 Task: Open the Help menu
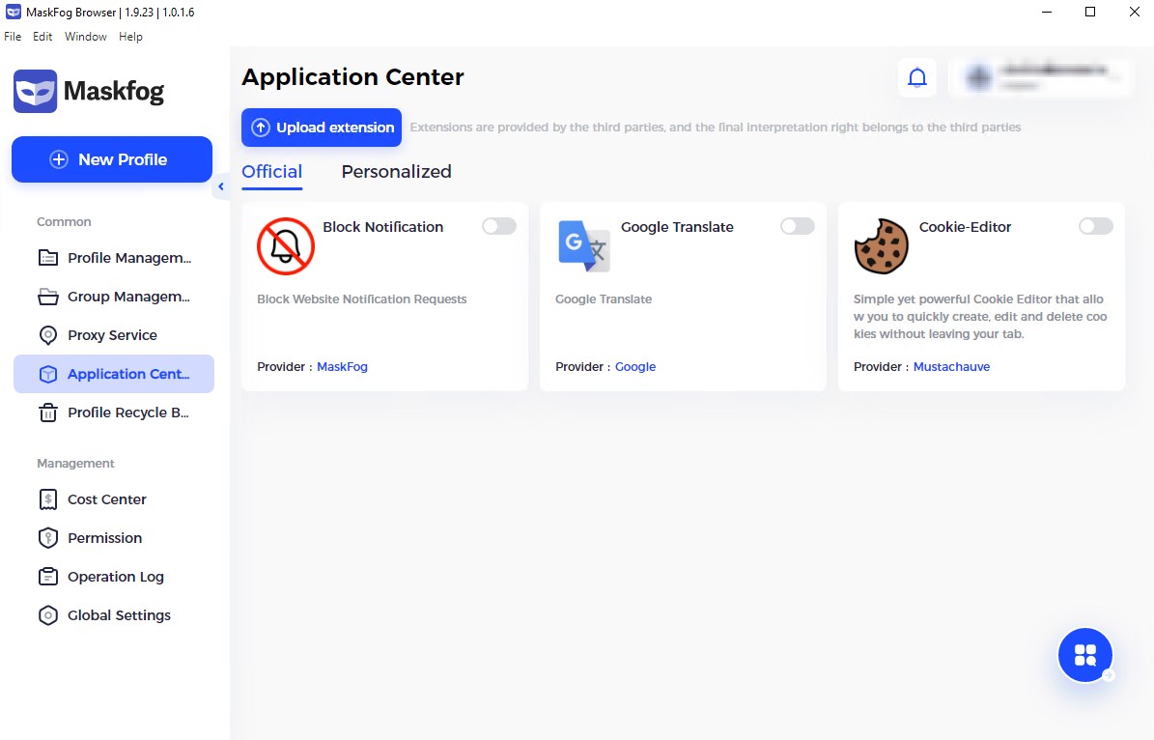pos(131,36)
